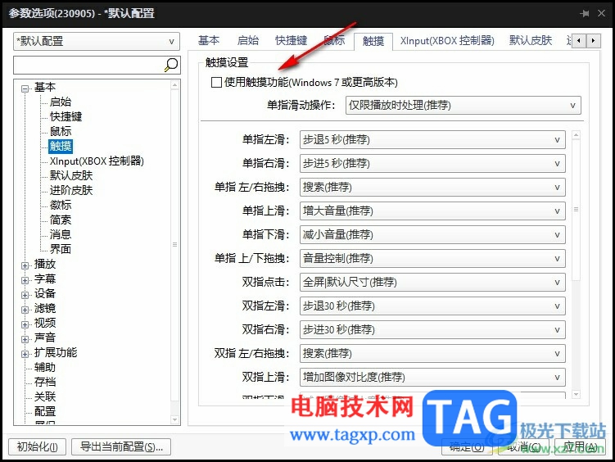
Task: Switch to the 快捷键 tab
Action: coord(291,40)
